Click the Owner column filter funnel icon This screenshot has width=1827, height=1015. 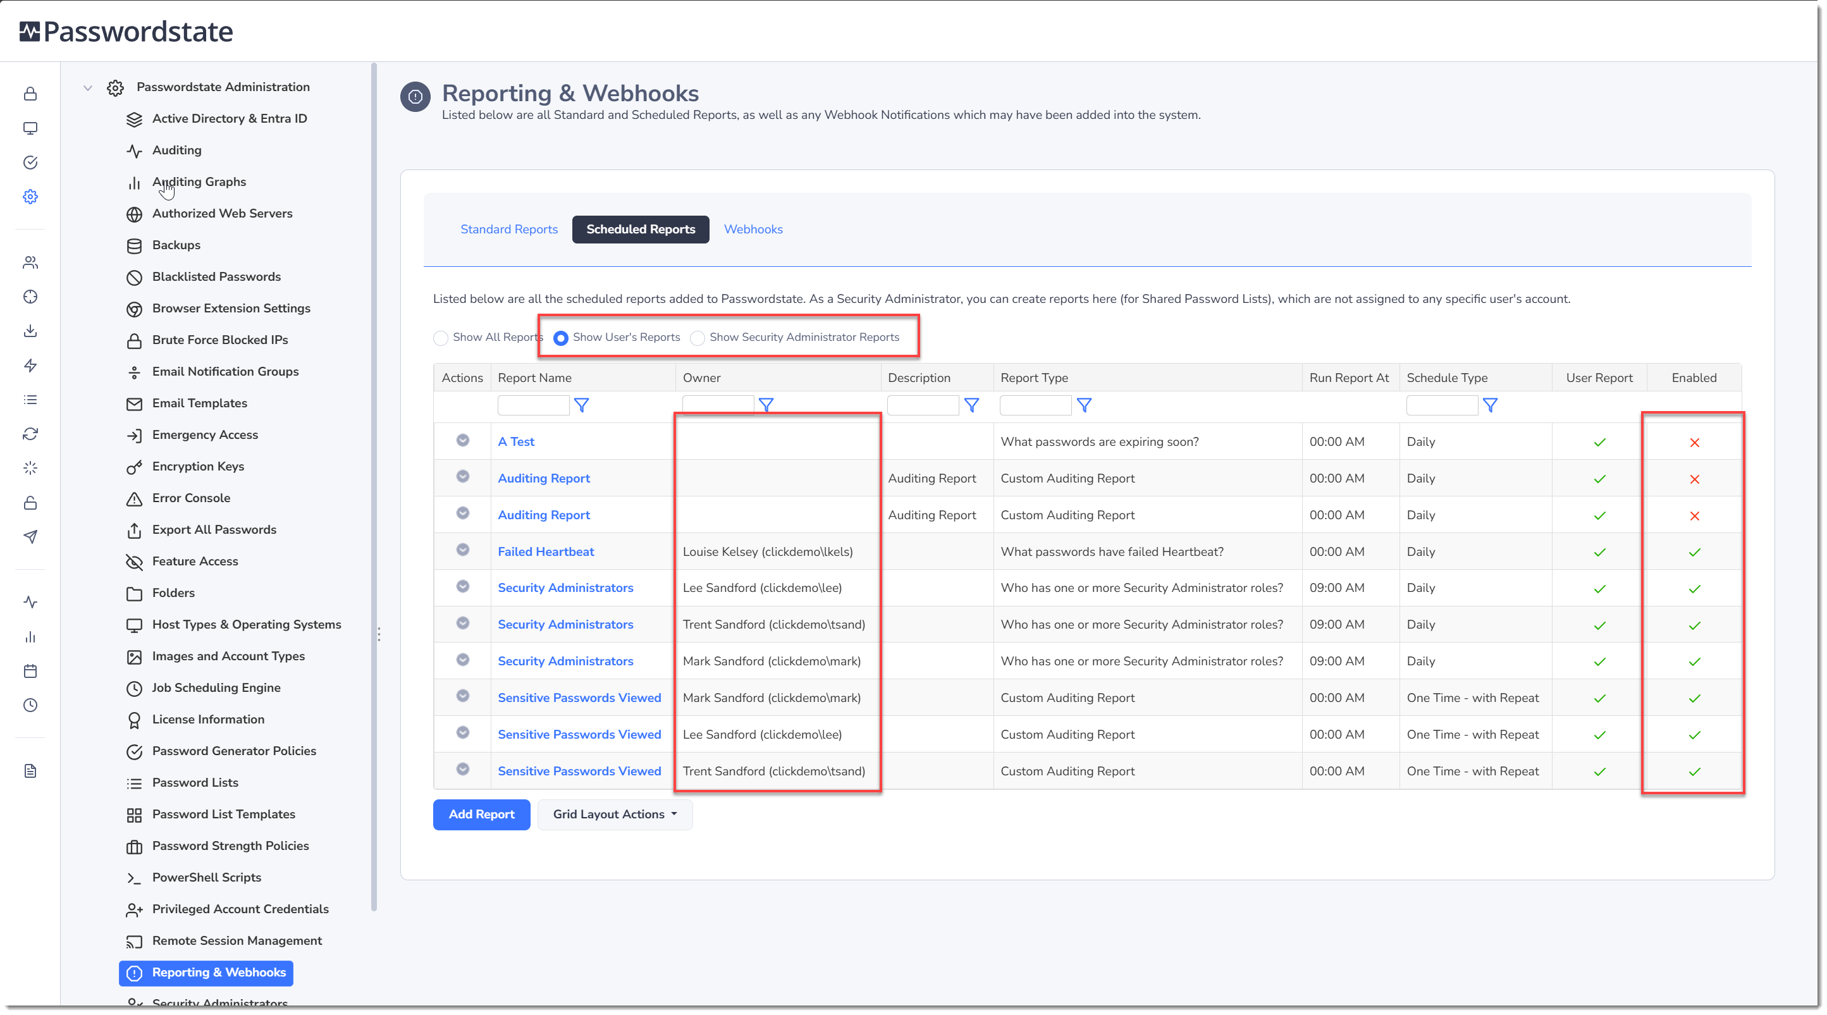click(x=766, y=405)
